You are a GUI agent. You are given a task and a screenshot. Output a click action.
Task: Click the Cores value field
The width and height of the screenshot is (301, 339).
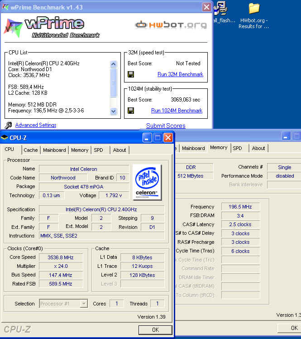(x=117, y=304)
